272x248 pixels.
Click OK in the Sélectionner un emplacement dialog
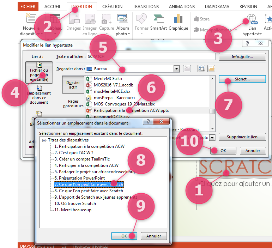click(124, 236)
